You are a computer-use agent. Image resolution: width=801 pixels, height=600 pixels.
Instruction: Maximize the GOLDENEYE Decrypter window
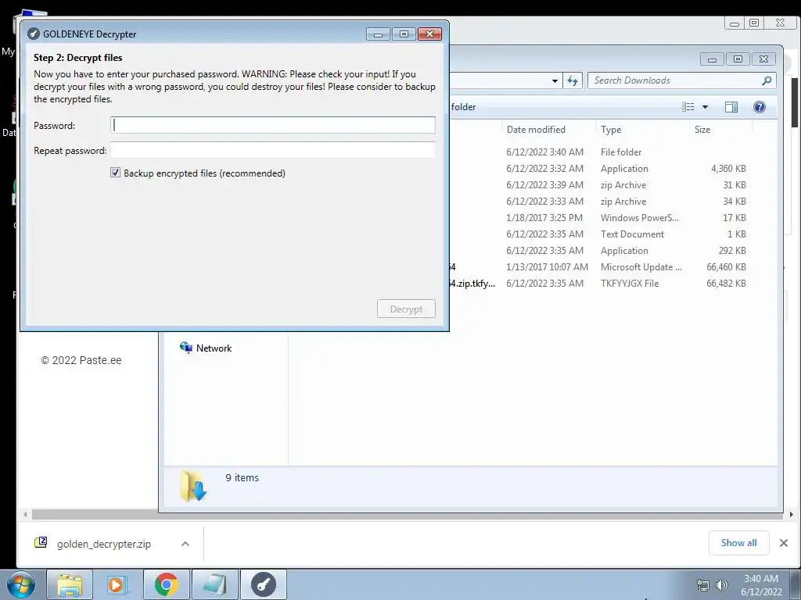pyautogui.click(x=404, y=34)
